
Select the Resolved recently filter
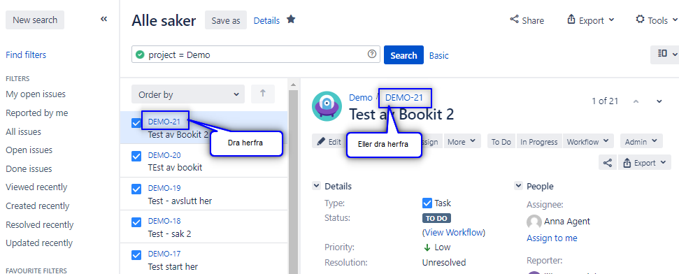pyautogui.click(x=39, y=225)
